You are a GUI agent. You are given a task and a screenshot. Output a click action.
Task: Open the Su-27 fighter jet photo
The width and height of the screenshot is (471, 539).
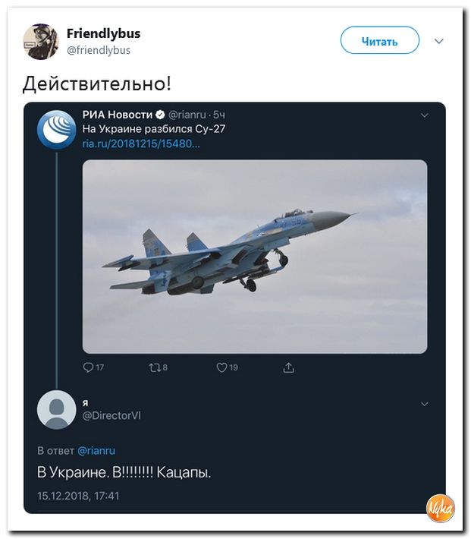(x=255, y=257)
